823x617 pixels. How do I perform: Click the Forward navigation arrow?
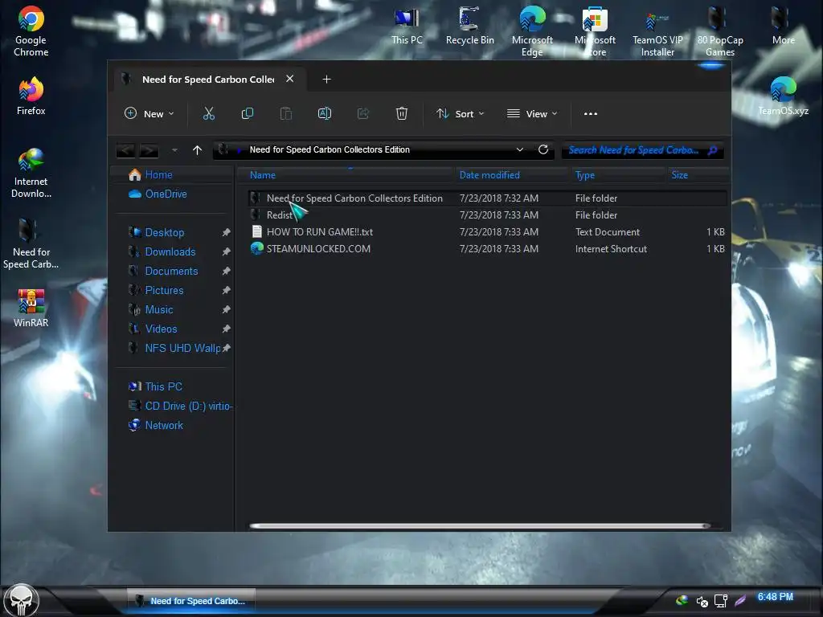(x=149, y=150)
